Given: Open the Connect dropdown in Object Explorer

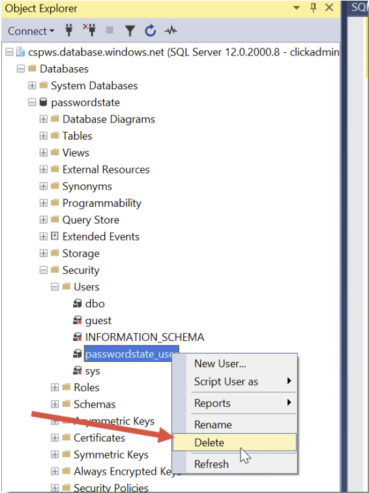Looking at the screenshot, I should tap(31, 31).
